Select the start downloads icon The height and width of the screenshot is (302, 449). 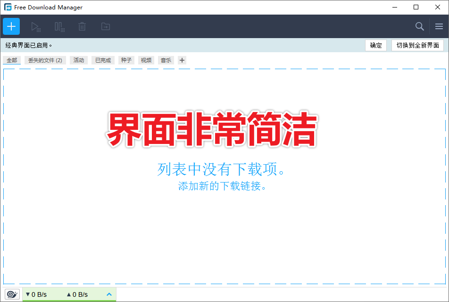[x=36, y=26]
